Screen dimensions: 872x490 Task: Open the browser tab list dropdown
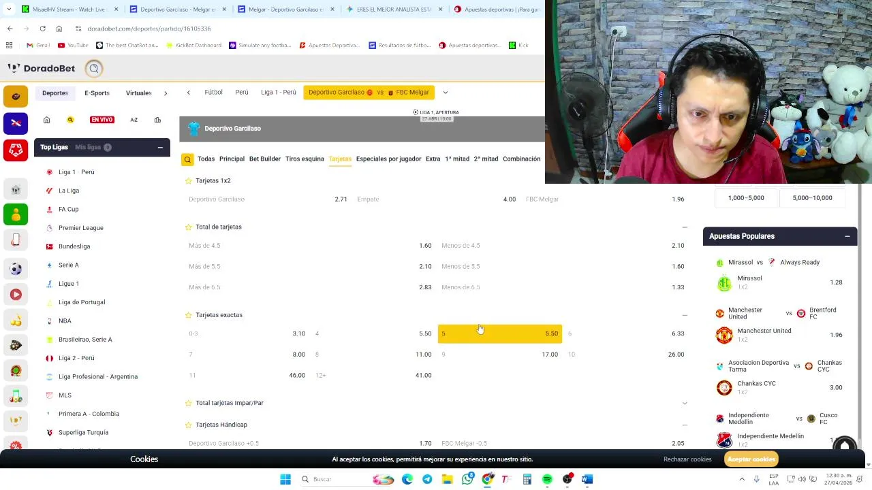click(x=8, y=10)
